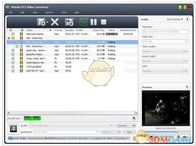Screen dimensions: 196x146
Task: Open the Destination path dropdown
Action: [97, 132]
